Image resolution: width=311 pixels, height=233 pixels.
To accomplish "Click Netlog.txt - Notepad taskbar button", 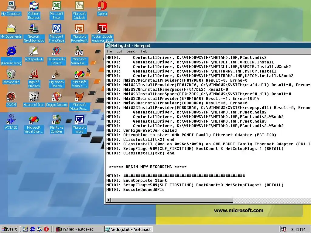I will click(128, 229).
